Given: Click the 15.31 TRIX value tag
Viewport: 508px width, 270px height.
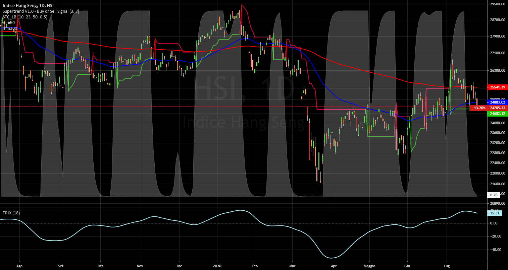Looking at the screenshot, I should coord(494,213).
